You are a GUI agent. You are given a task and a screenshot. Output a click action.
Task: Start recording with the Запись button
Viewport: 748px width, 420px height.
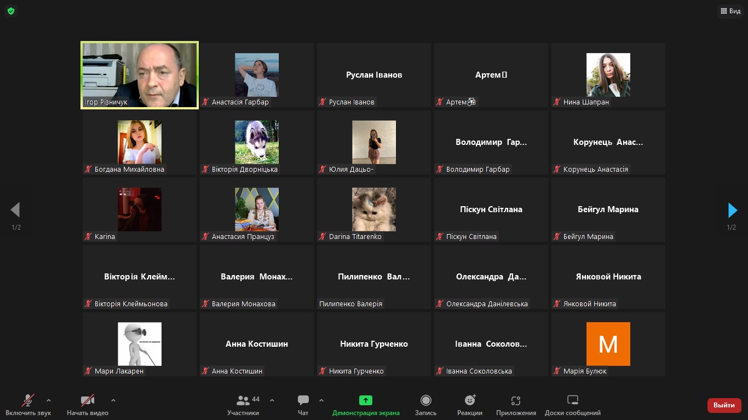coord(425,405)
